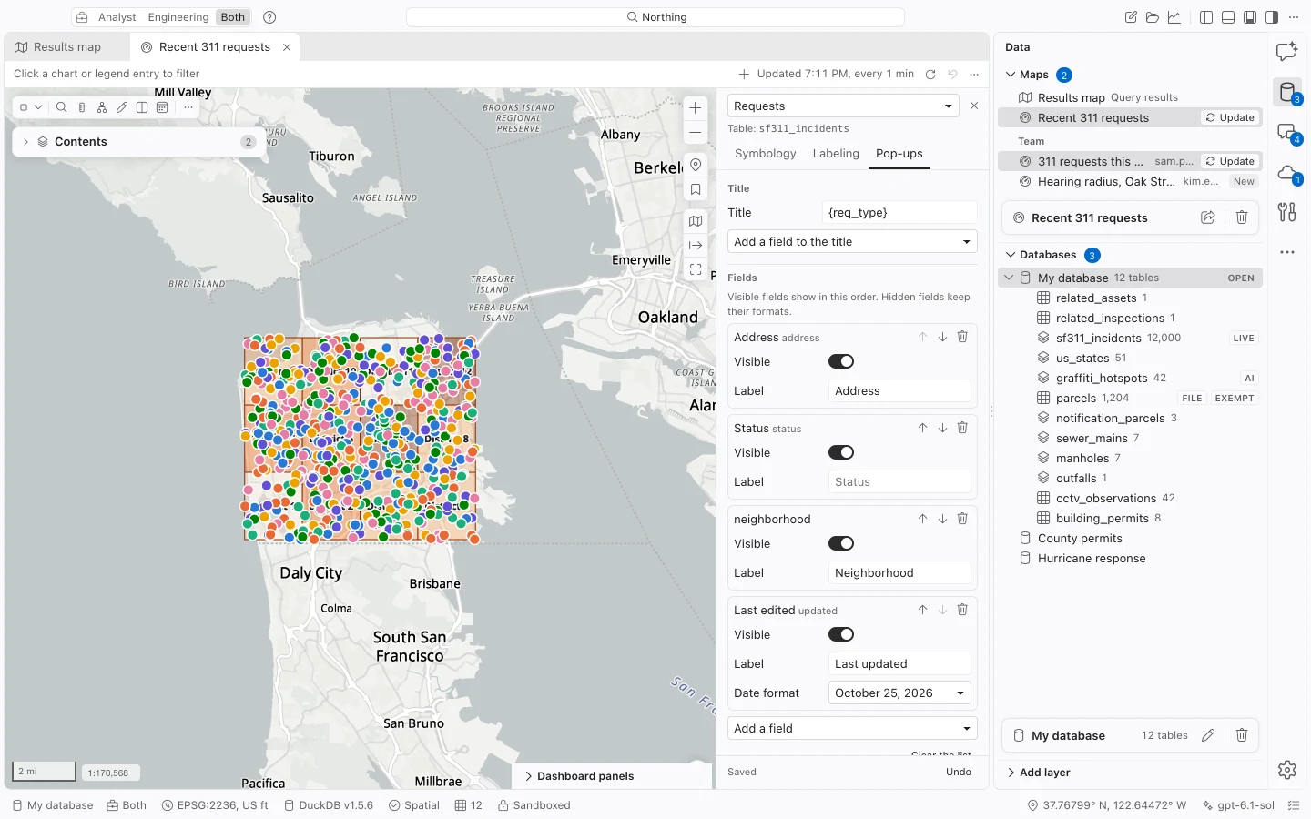
Task: Open the basemap selector icon
Action: [x=696, y=221]
